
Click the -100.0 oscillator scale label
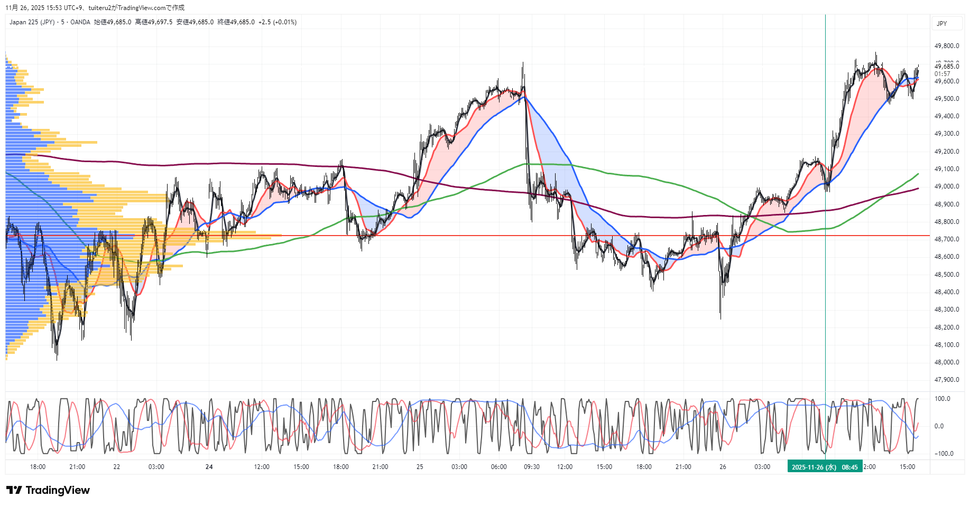coord(944,454)
